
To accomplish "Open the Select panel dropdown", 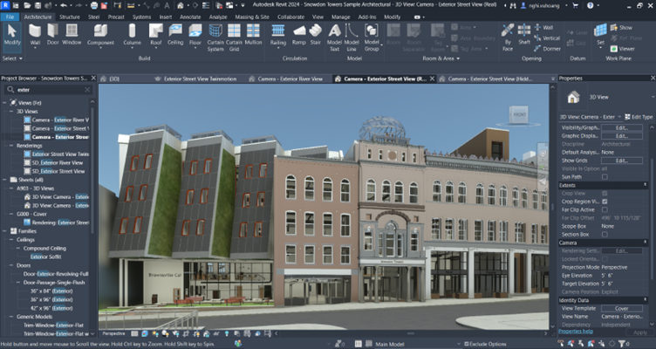I will click(12, 58).
